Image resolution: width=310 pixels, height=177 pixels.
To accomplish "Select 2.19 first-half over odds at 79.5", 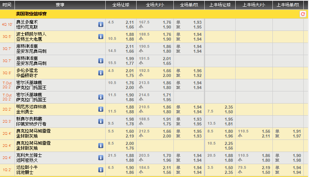I will click(266, 168).
